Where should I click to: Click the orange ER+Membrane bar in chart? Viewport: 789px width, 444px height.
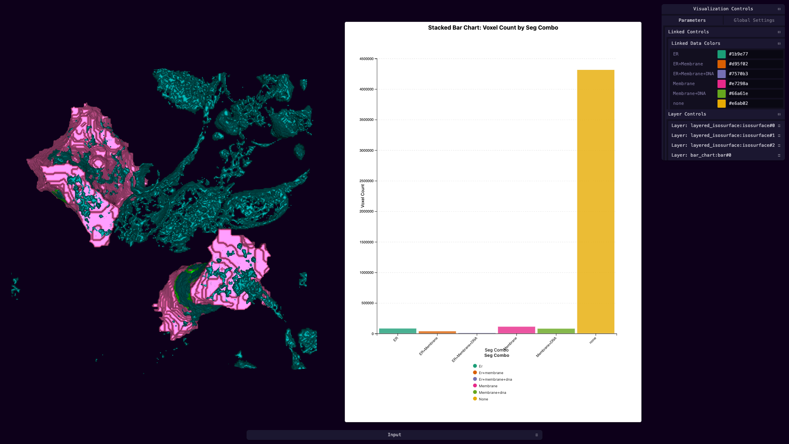[437, 332]
